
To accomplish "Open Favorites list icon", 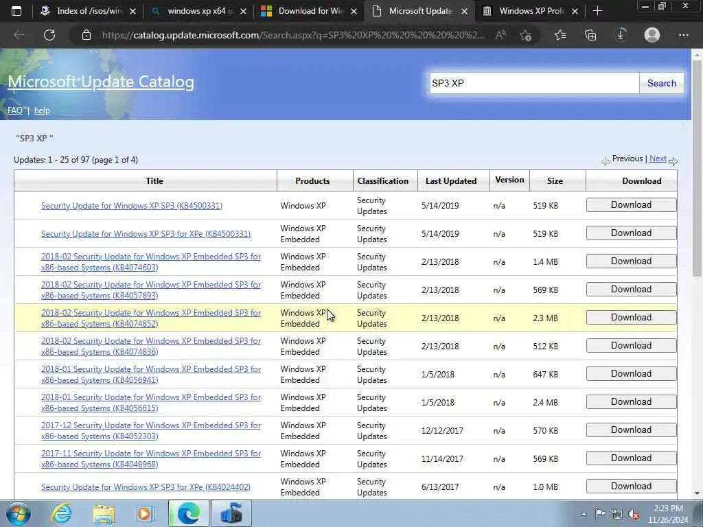I will click(560, 35).
